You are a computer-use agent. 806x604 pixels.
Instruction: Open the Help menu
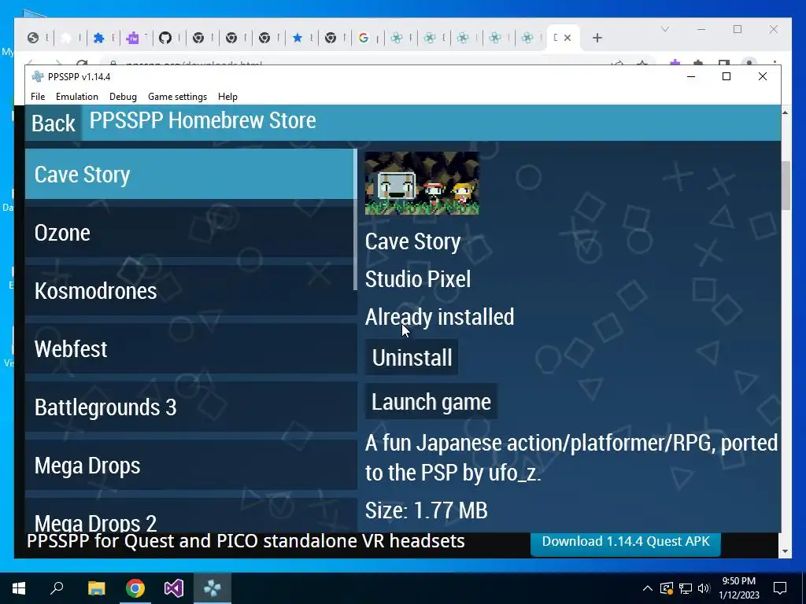[227, 97]
